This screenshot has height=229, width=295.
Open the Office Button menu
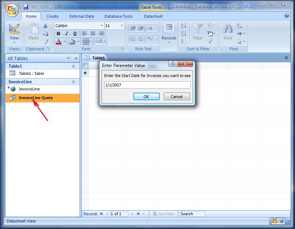[12, 10]
